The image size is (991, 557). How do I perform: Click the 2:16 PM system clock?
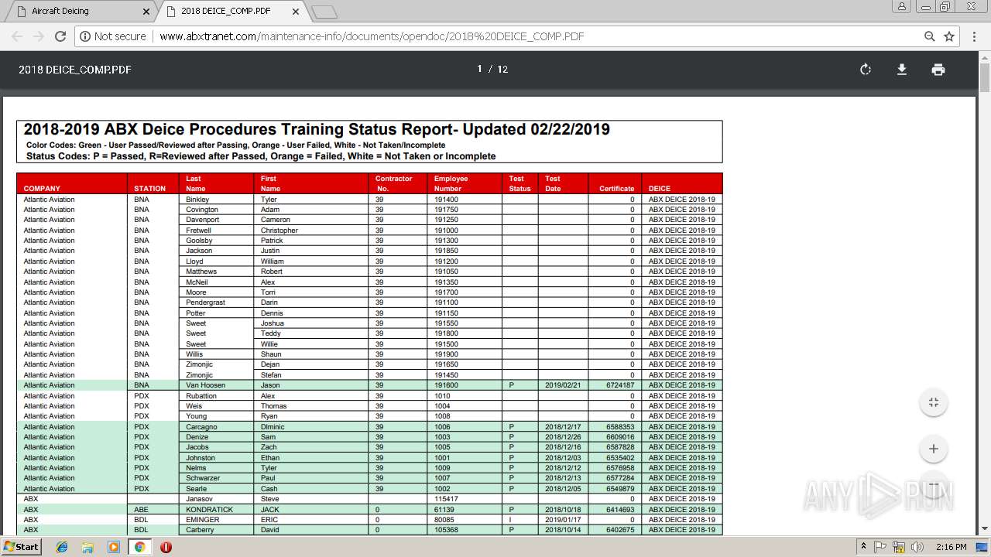tap(951, 547)
